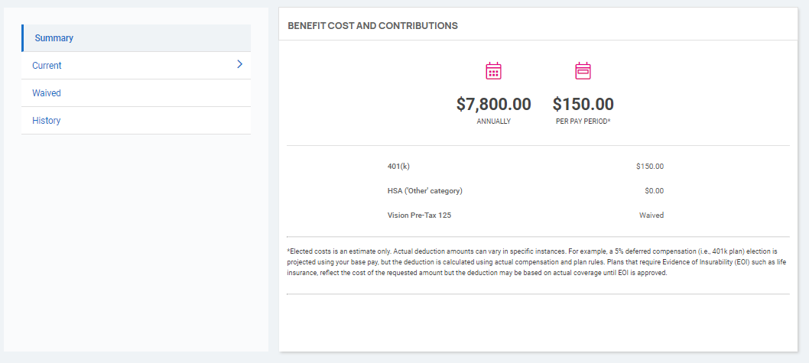The image size is (809, 363).
Task: Open the Current benefits menu item
Action: (x=136, y=66)
